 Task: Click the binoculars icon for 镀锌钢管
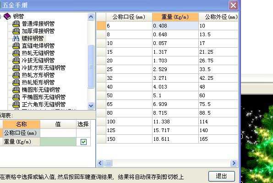point(16,39)
